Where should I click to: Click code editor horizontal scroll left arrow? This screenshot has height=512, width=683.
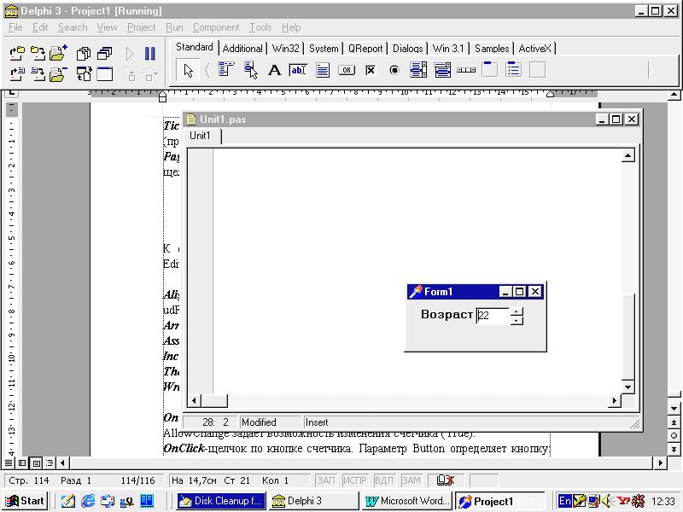click(x=195, y=400)
